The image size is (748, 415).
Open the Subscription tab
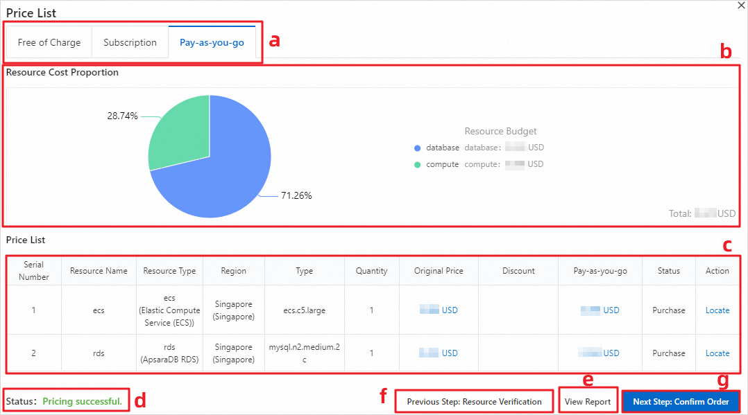click(130, 42)
